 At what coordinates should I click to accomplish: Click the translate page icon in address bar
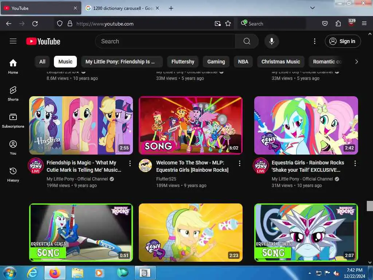click(217, 24)
